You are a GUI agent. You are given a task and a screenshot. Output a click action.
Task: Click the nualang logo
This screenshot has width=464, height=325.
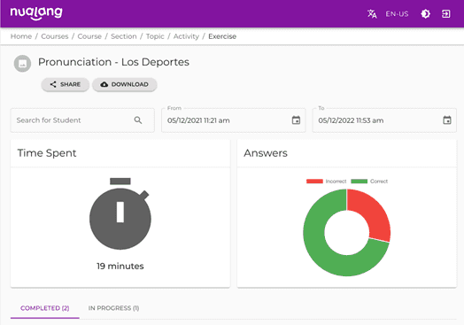click(x=36, y=13)
